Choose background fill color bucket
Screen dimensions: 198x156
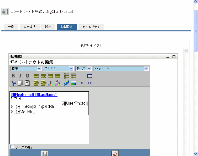click(58, 83)
